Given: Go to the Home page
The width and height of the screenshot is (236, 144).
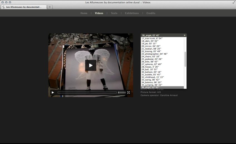Looking at the screenshot, I should [x=84, y=13].
